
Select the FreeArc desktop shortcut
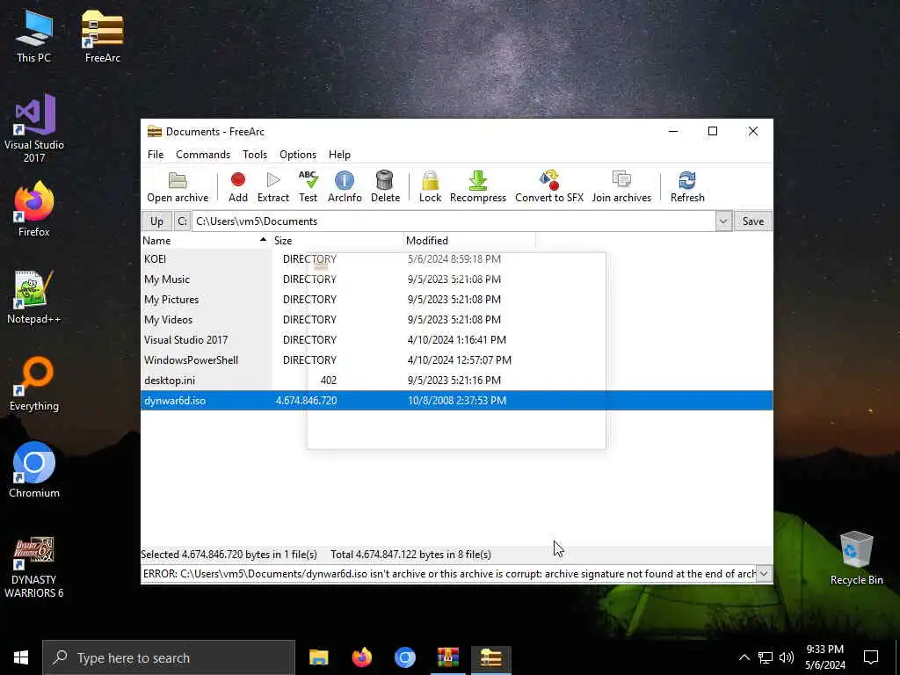click(x=102, y=36)
